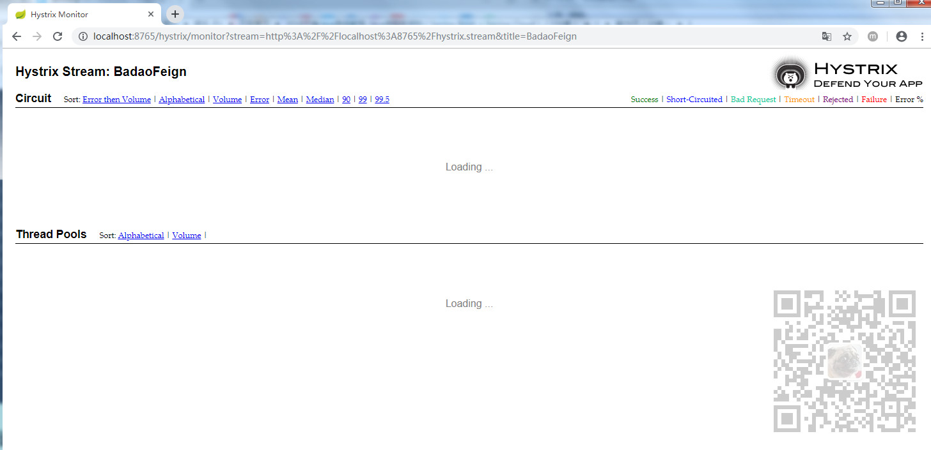The height and width of the screenshot is (450, 931).
Task: Close the Hystrix Monitor tab
Action: 151,14
